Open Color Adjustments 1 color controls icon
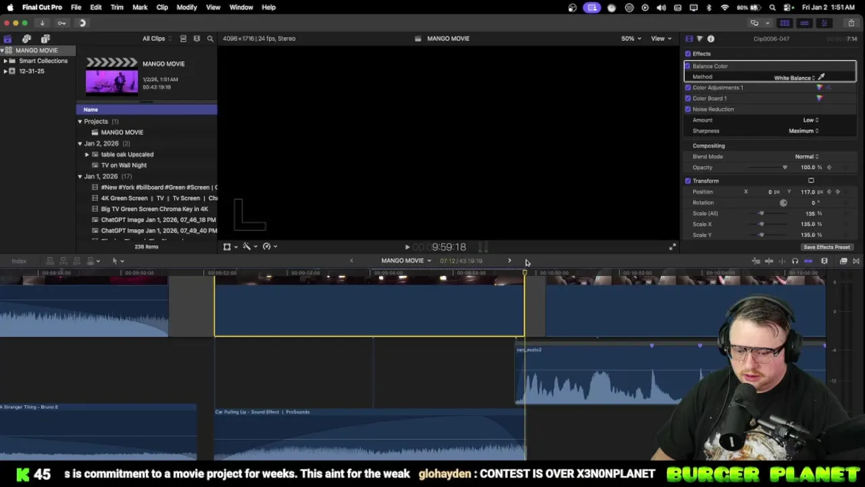This screenshot has height=487, width=865. 820,87
